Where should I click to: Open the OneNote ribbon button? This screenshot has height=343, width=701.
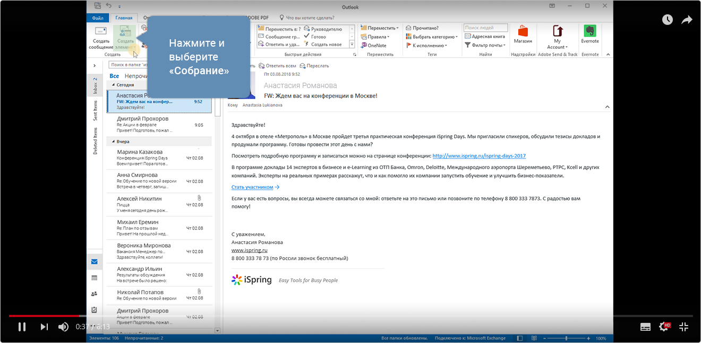(374, 45)
